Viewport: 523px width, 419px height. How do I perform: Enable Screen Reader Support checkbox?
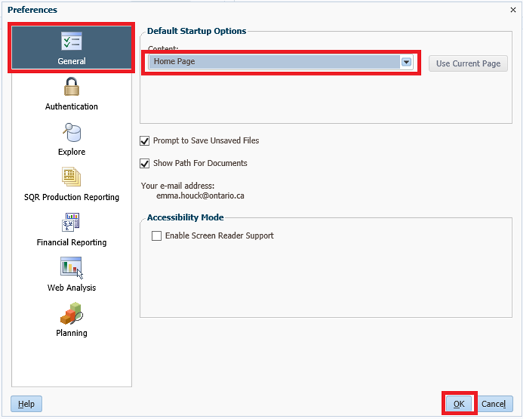pos(157,236)
